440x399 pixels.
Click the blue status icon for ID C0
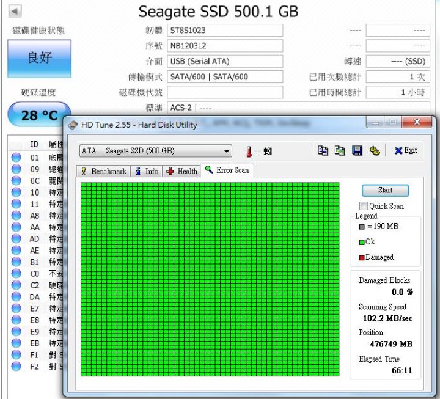click(16, 273)
